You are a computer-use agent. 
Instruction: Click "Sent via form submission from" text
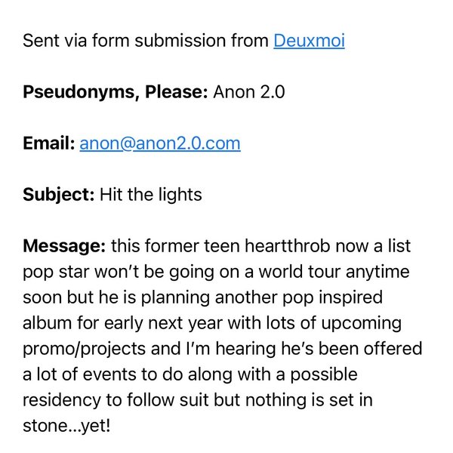pos(146,41)
